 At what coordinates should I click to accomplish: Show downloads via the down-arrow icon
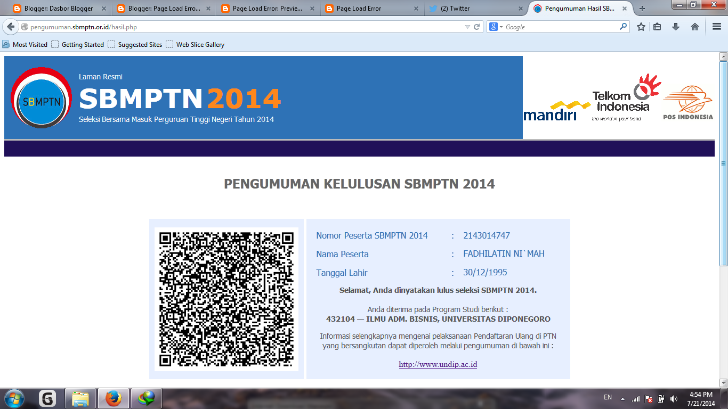coord(676,27)
